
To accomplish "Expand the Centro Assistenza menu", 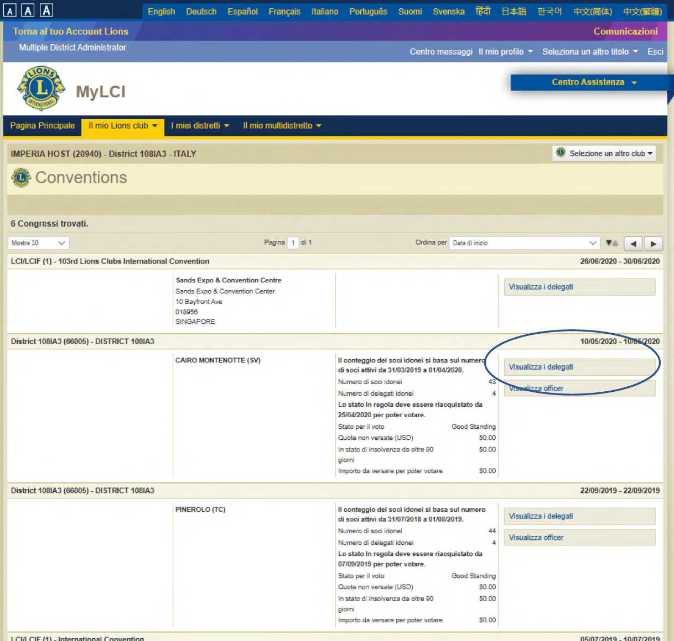I will [x=594, y=82].
